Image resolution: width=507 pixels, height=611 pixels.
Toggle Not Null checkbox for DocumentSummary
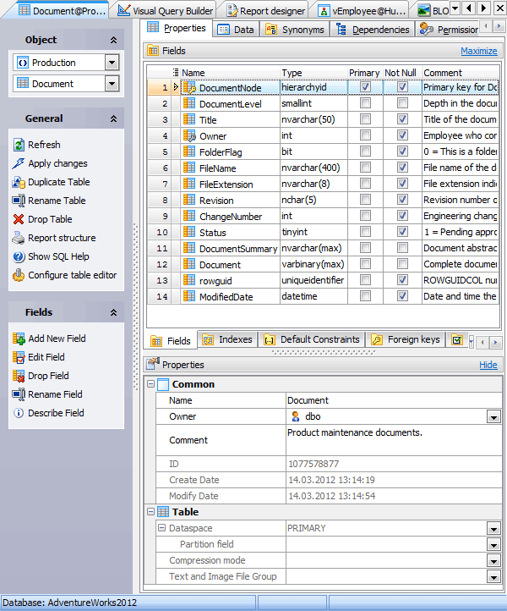click(402, 247)
